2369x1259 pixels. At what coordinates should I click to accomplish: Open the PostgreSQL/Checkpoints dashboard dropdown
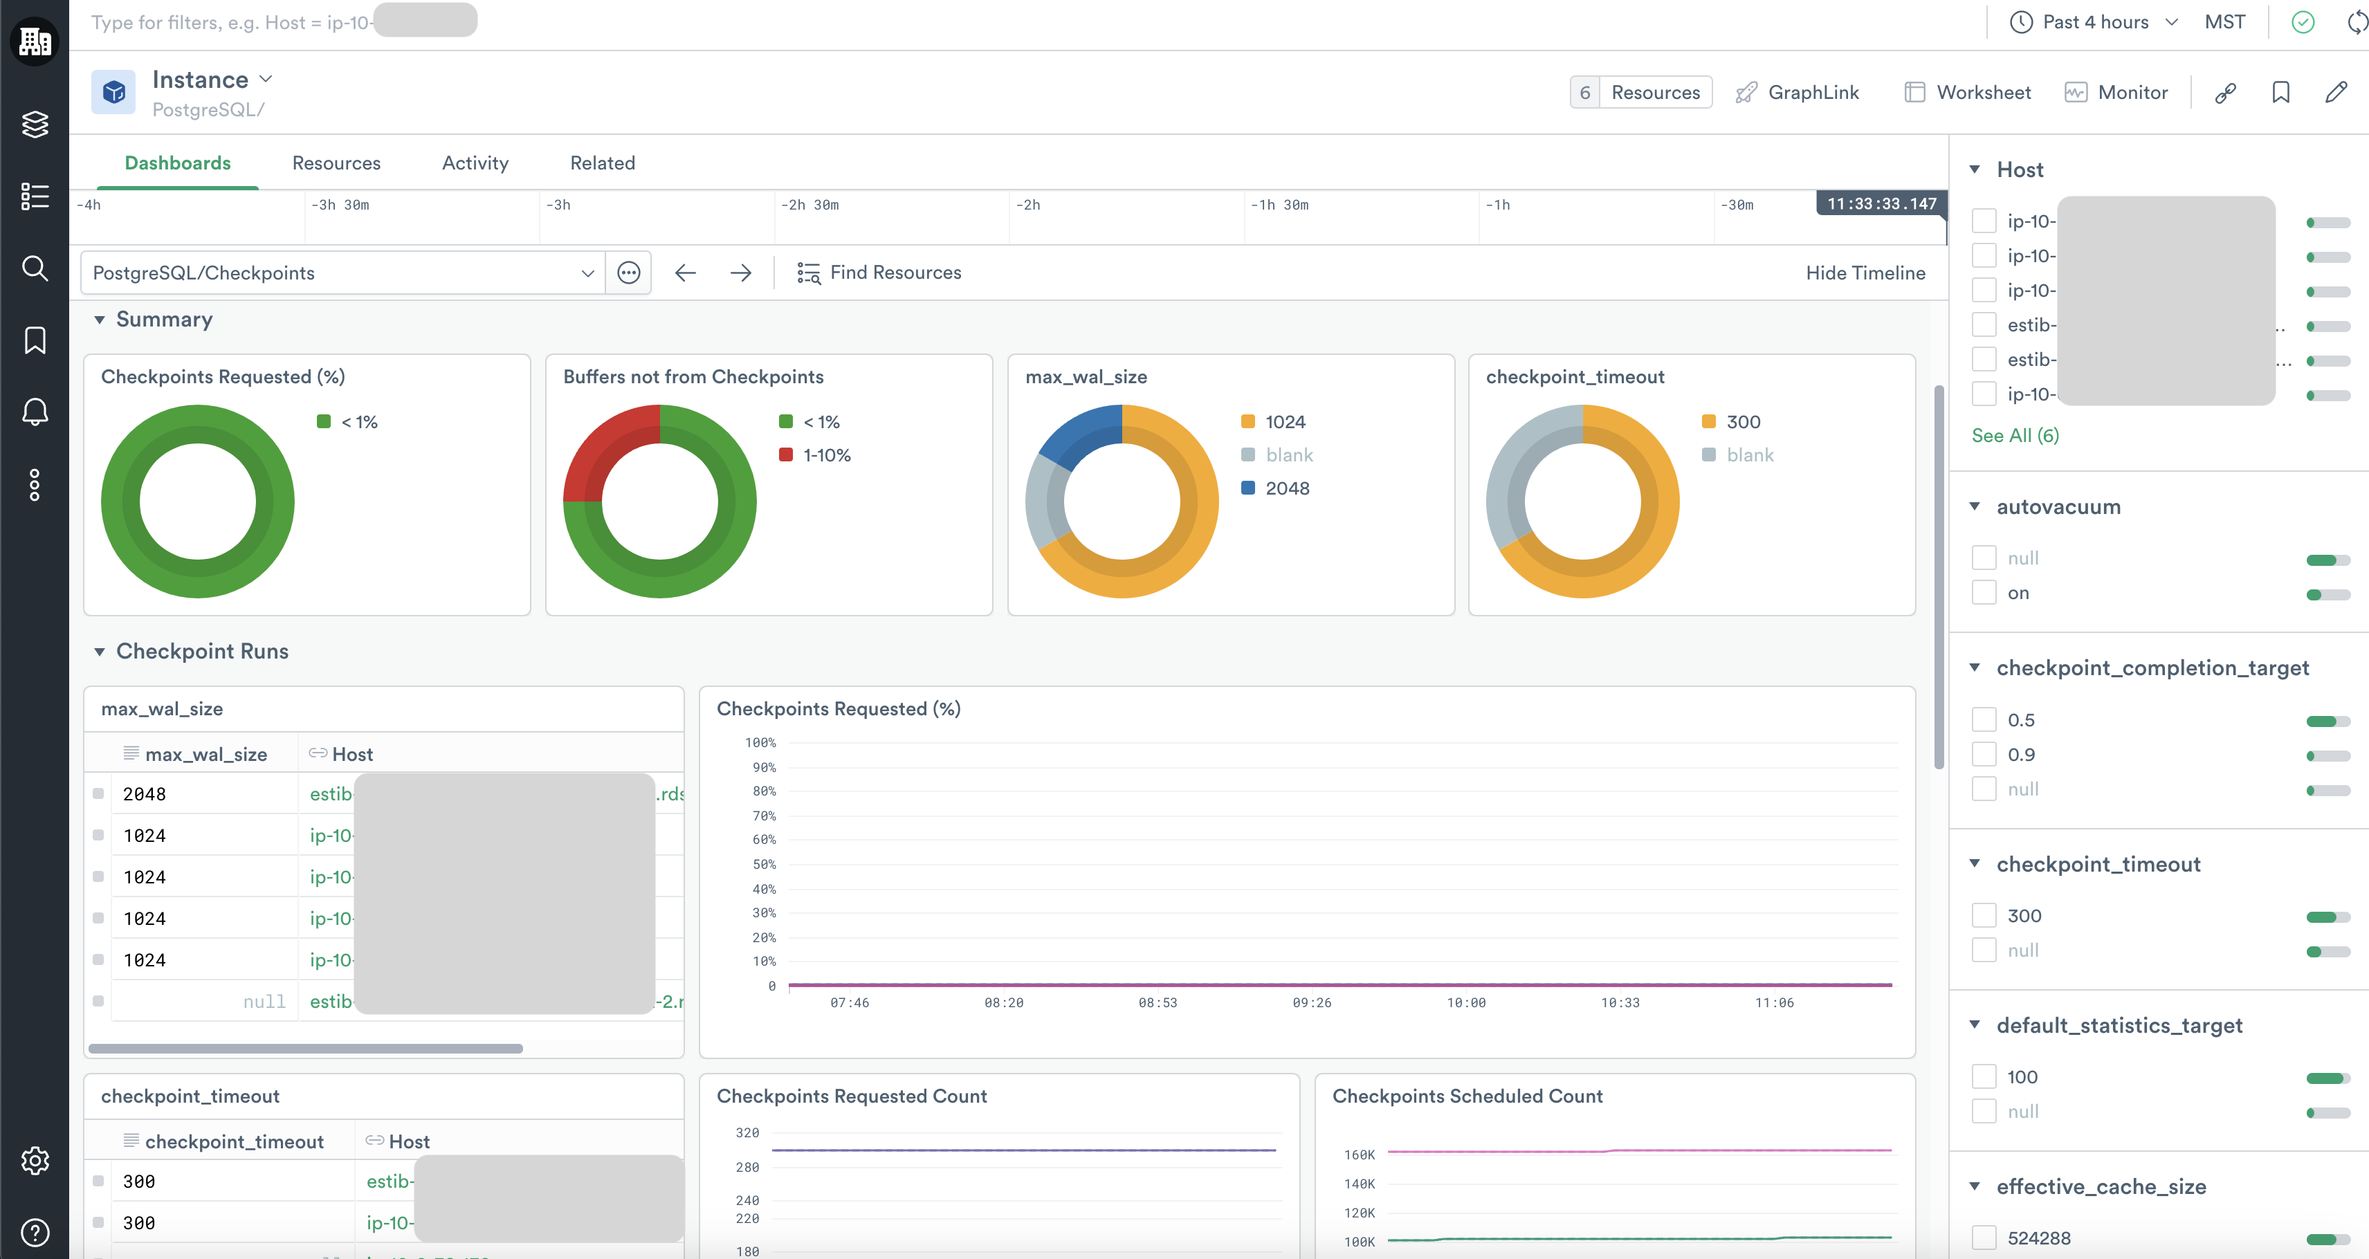[342, 273]
